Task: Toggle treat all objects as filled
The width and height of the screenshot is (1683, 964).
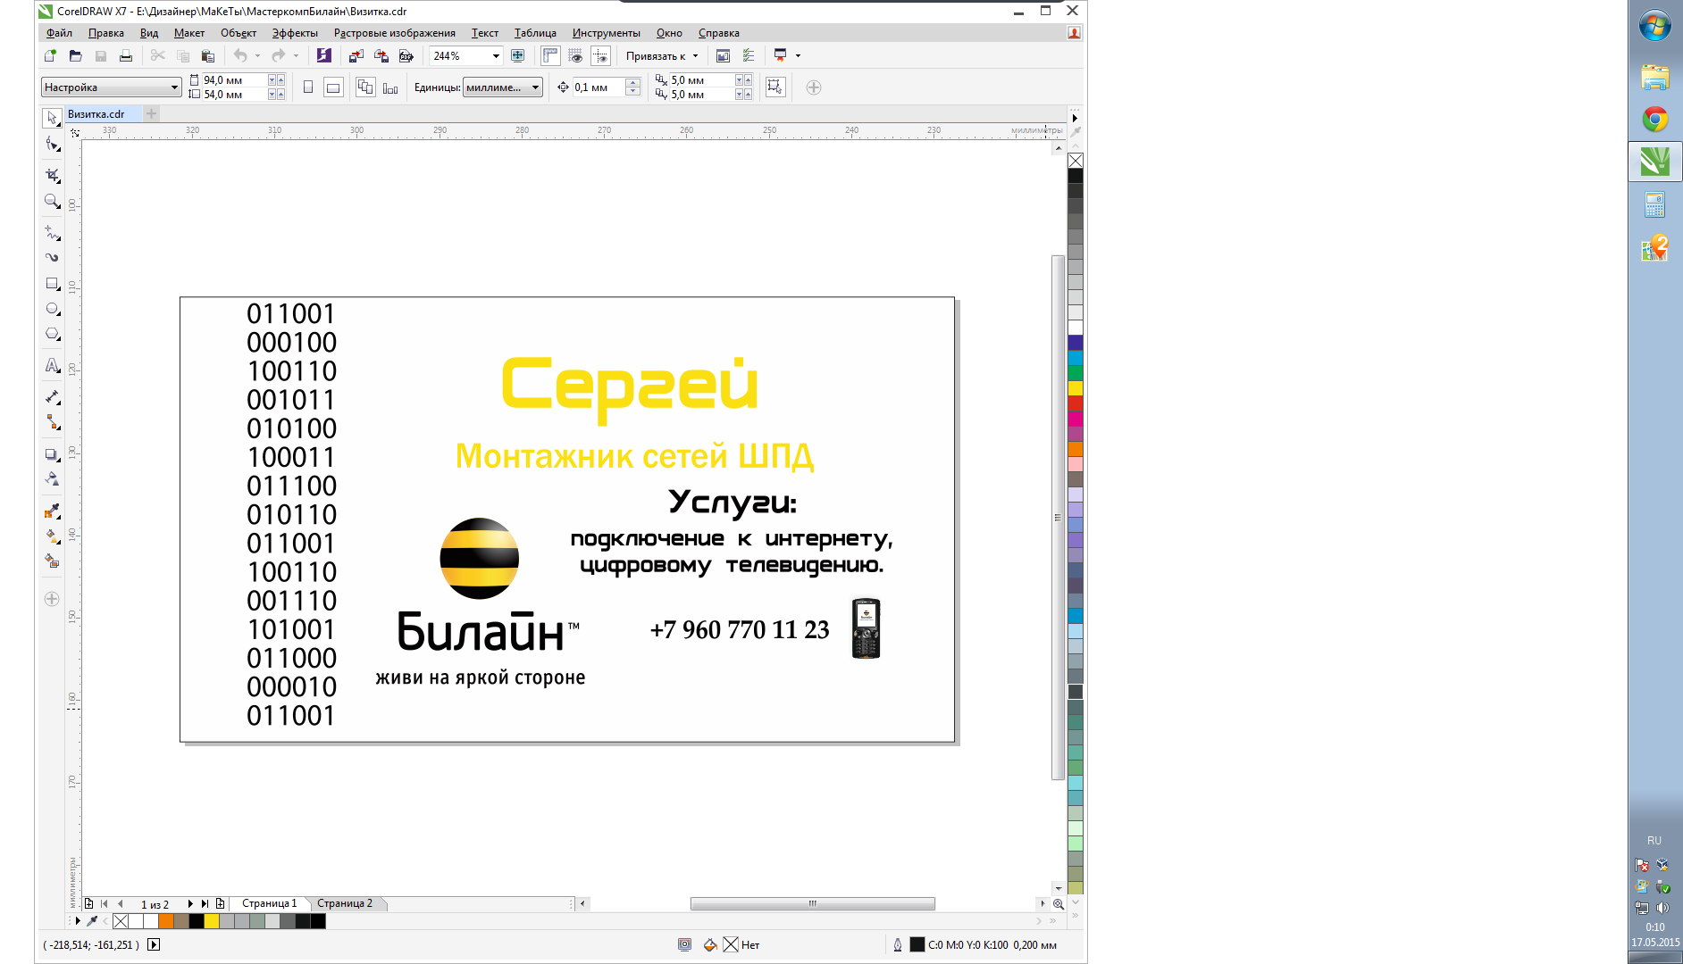Action: [x=775, y=87]
